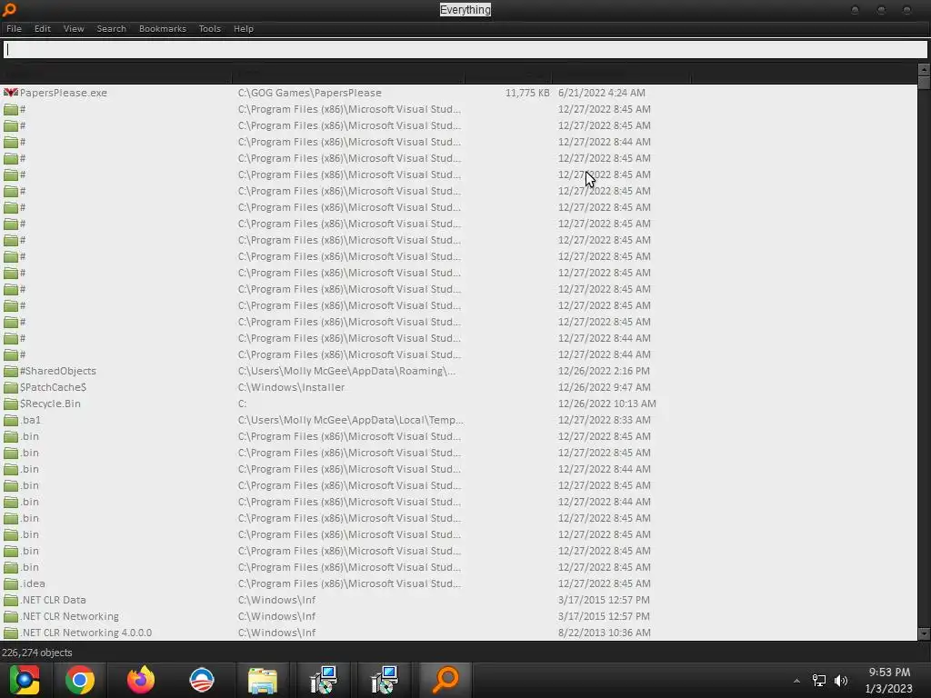The height and width of the screenshot is (698, 931).
Task: Click the Everything search taskbar button
Action: point(445,680)
